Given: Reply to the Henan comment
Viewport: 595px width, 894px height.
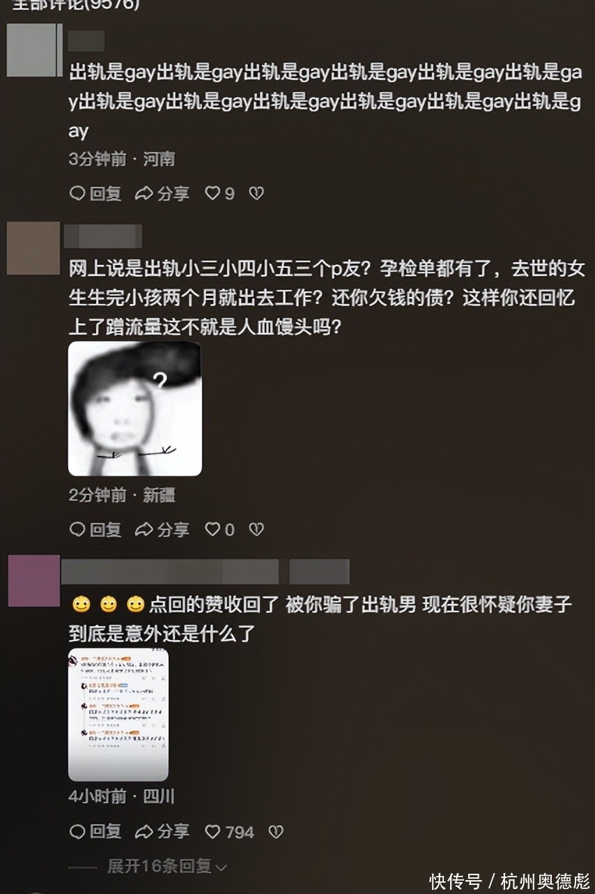Looking at the screenshot, I should [x=95, y=194].
